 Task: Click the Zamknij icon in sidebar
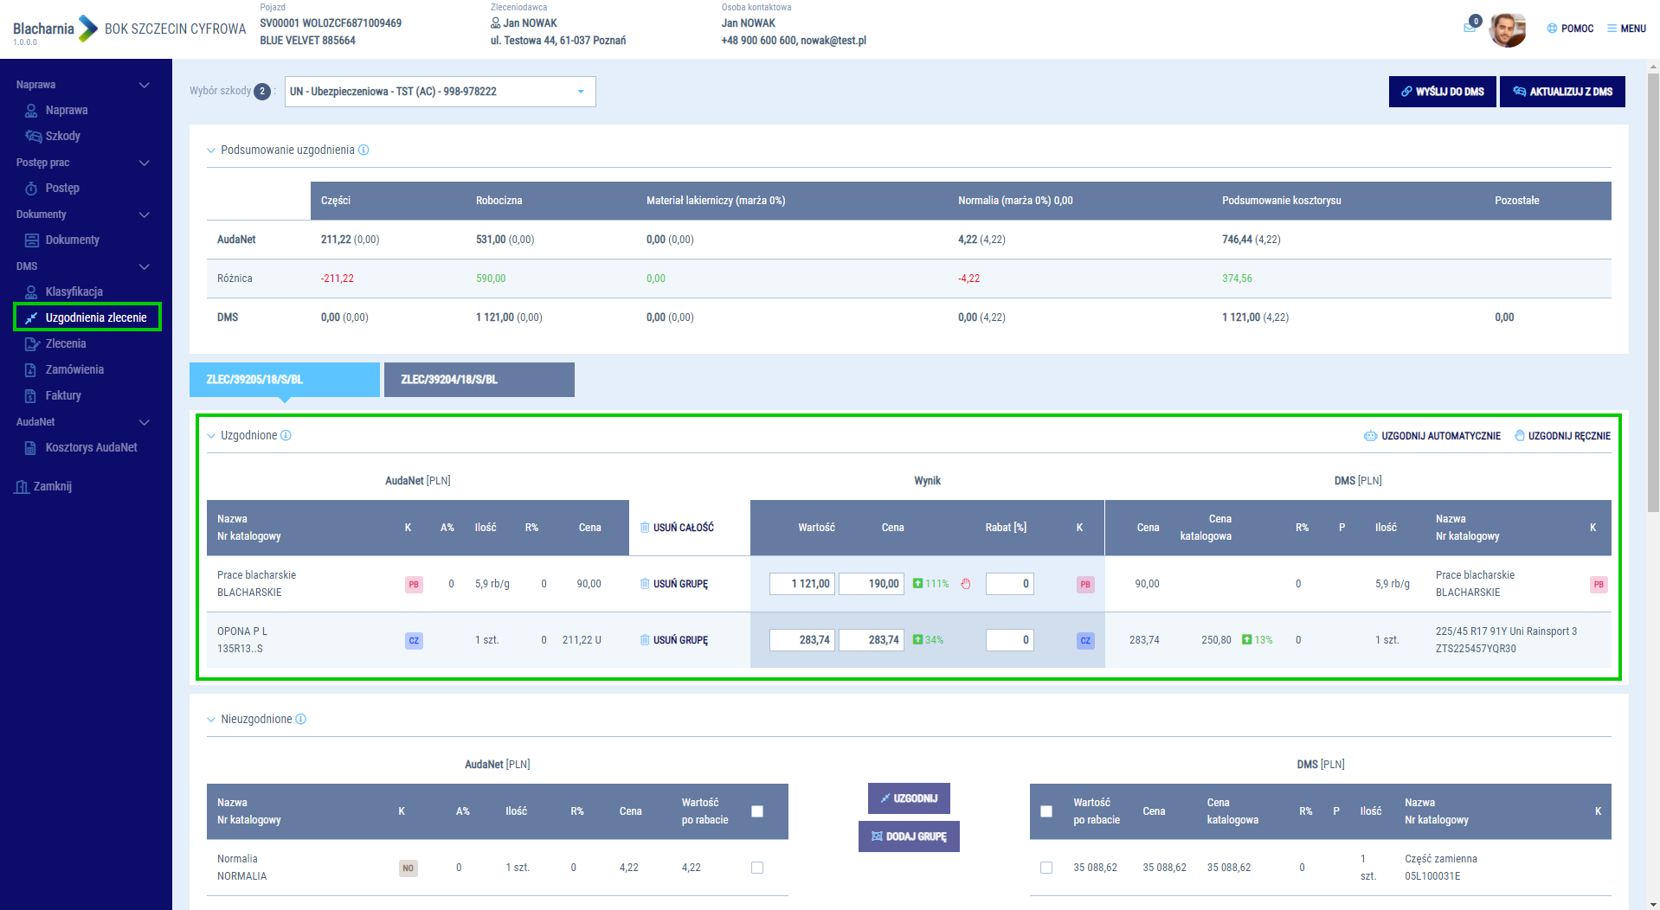point(22,487)
